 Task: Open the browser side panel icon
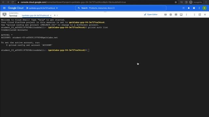click(186, 2)
